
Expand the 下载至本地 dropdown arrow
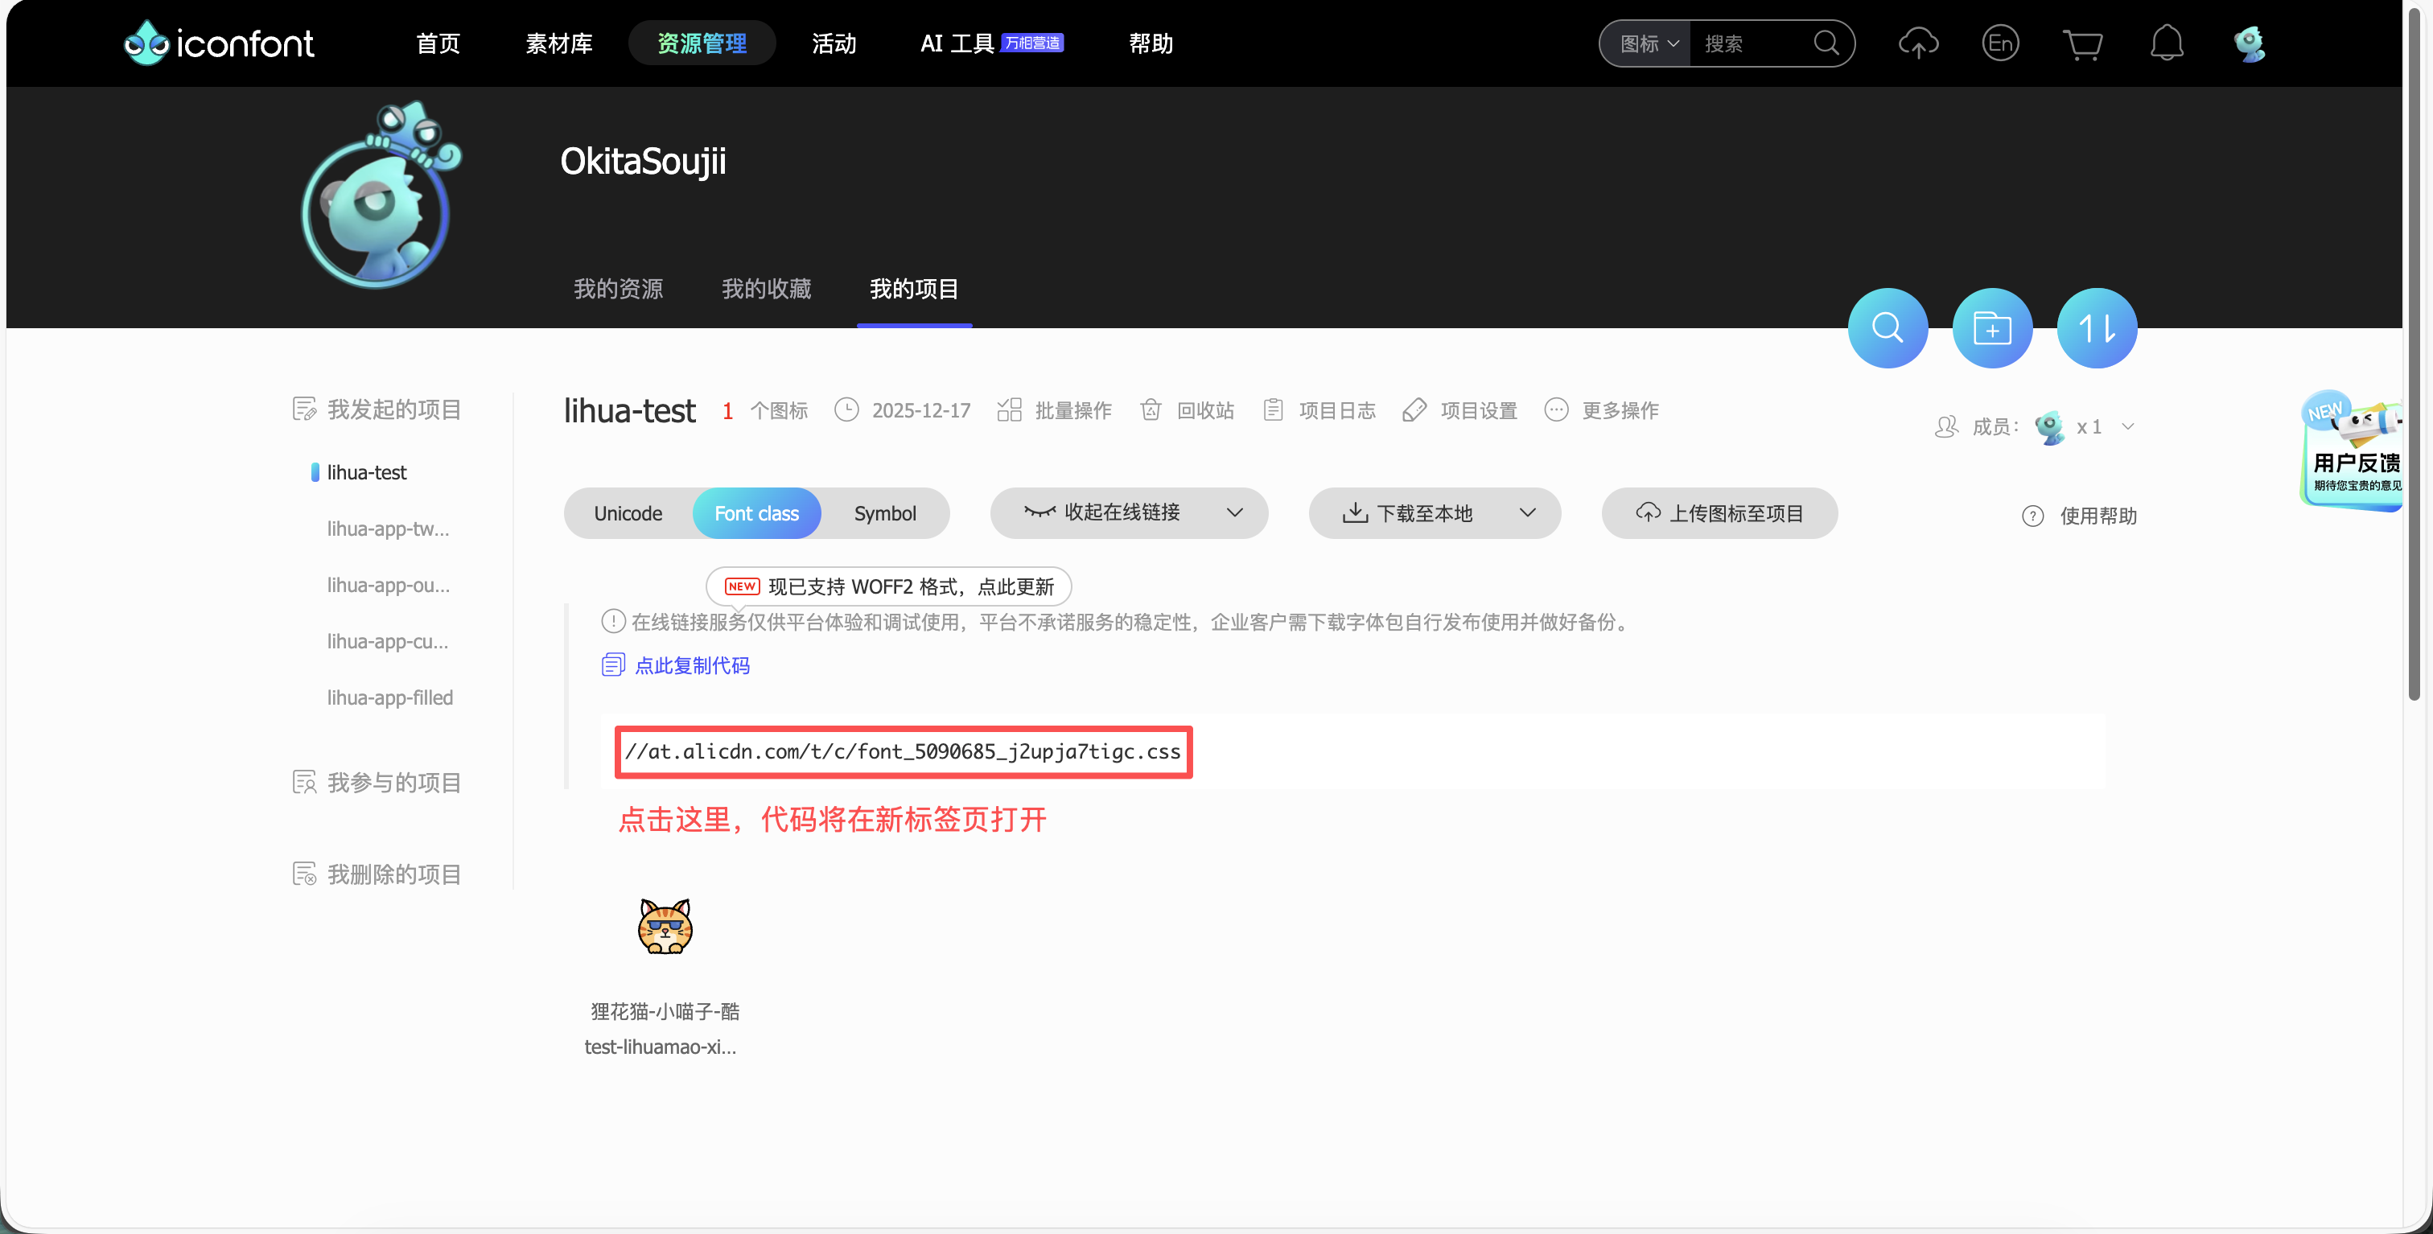(x=1527, y=512)
